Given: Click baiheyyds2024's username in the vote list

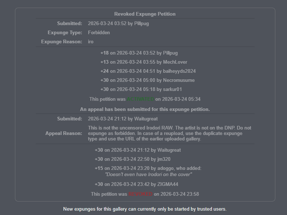Looking at the screenshot, I should 179,71.
